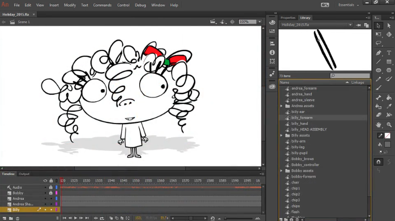This screenshot has height=221, width=395.
Task: Open the Align panel icon
Action: coord(272,43)
